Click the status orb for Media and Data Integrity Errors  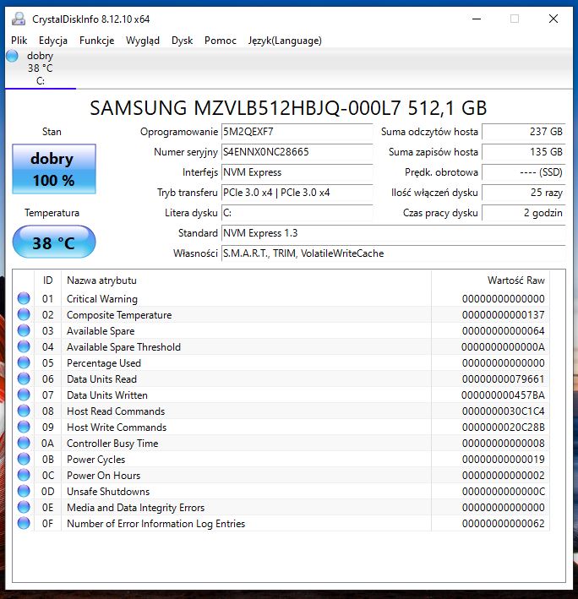pos(24,508)
